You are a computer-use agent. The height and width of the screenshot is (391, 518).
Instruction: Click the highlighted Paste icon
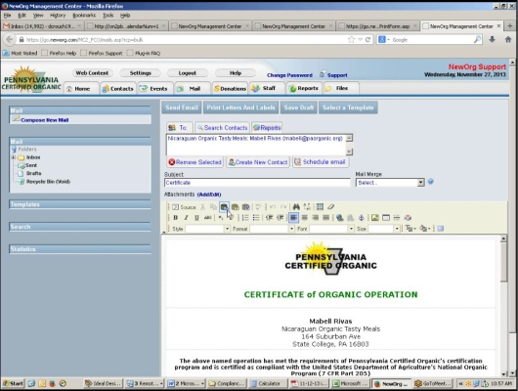click(x=225, y=207)
